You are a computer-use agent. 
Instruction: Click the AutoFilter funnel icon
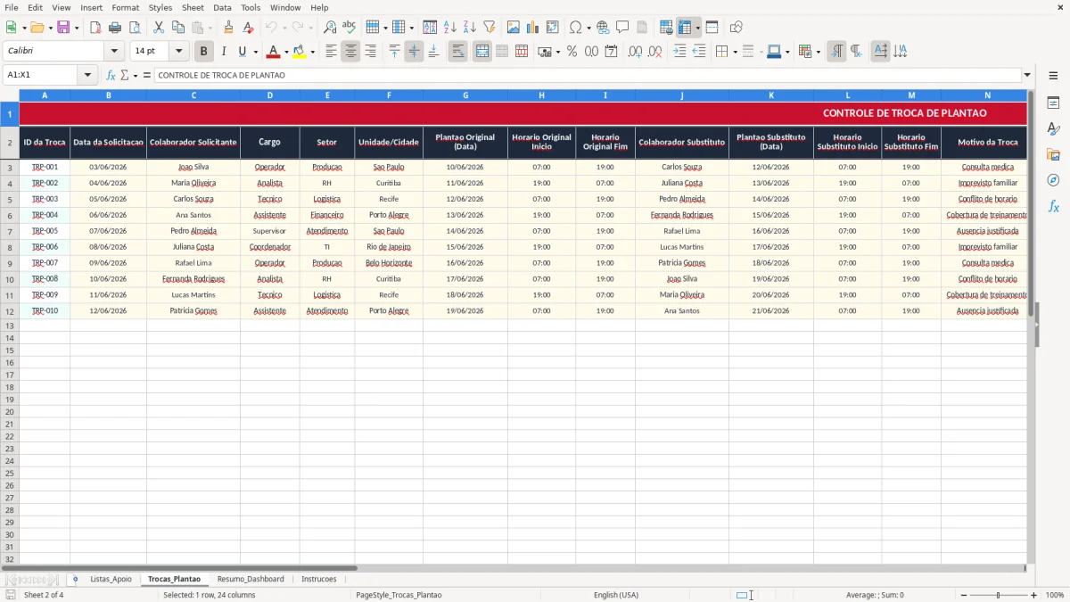[489, 28]
